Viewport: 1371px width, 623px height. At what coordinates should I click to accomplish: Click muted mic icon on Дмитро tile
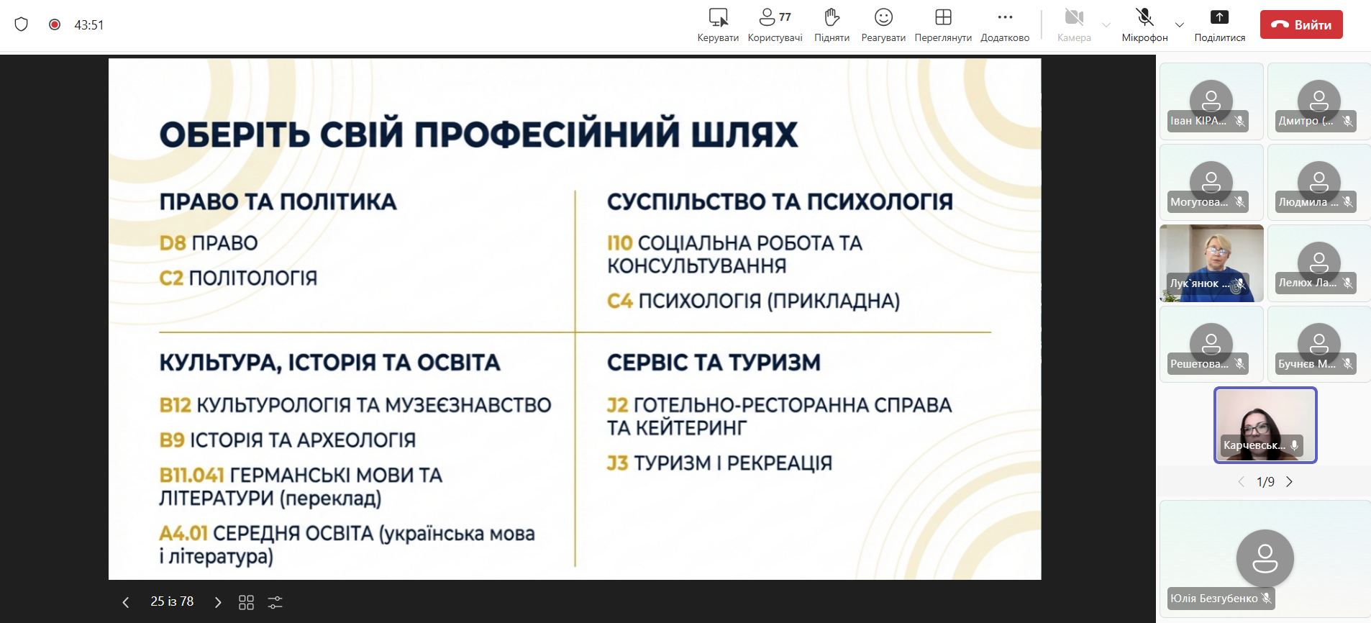[x=1348, y=121]
